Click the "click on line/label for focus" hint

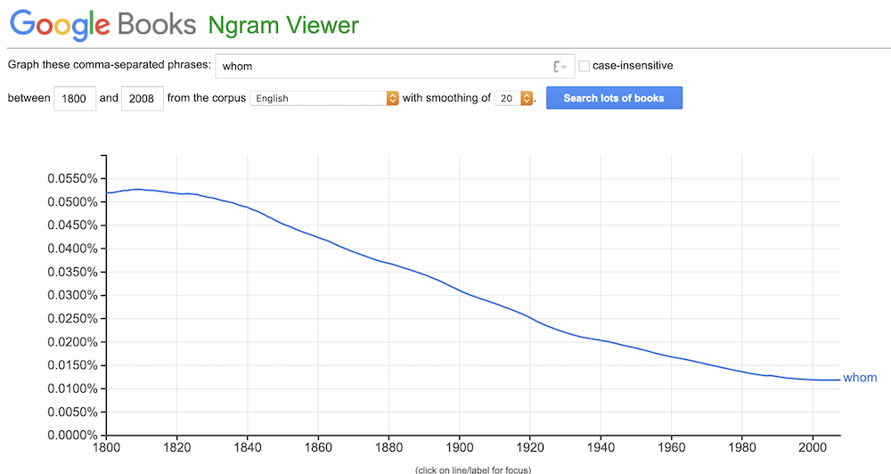[472, 469]
